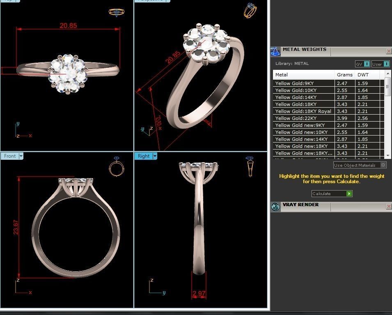
Task: Select the Yellow Gold new:14KY row
Action: click(328, 139)
